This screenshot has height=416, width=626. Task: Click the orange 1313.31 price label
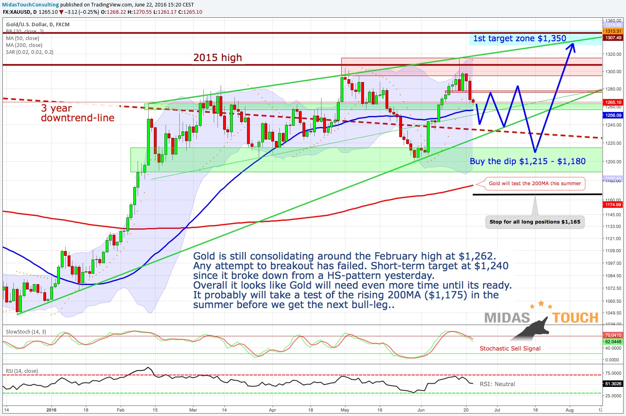click(x=613, y=31)
